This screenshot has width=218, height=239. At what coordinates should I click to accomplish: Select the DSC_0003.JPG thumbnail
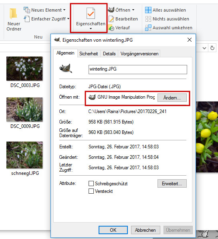24,69
